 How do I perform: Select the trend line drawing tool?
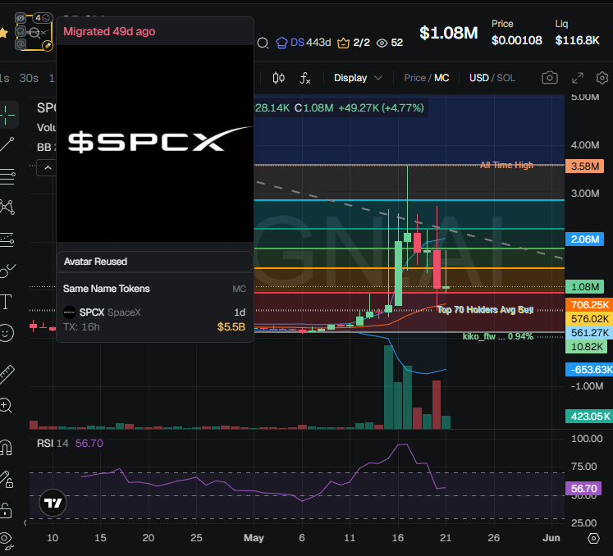click(x=7, y=144)
